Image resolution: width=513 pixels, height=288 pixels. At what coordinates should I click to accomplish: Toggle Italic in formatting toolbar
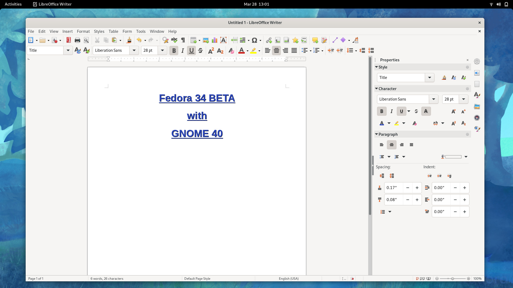182,50
